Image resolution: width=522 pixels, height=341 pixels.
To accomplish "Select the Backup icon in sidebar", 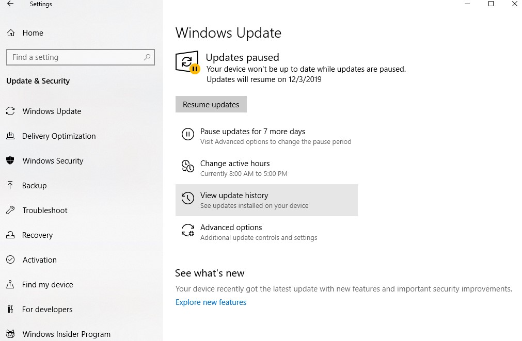I will point(11,185).
